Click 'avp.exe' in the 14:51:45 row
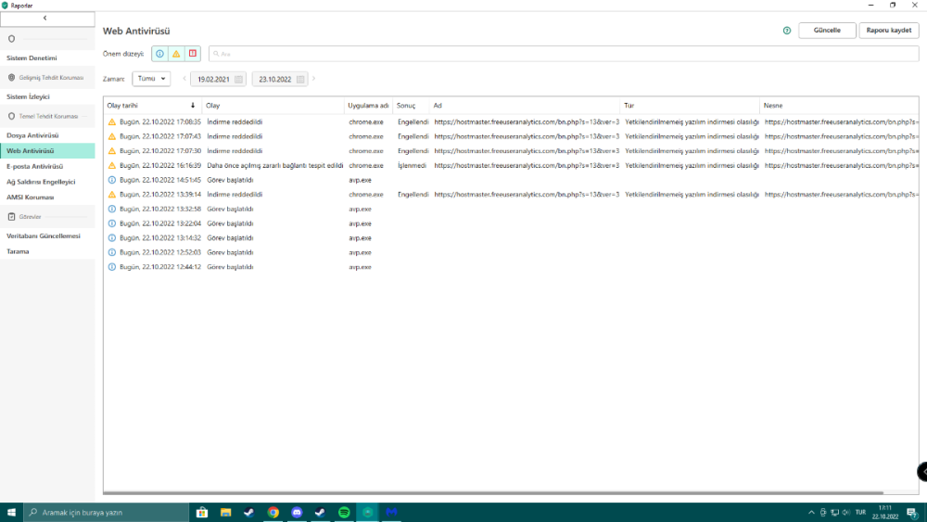 360,180
